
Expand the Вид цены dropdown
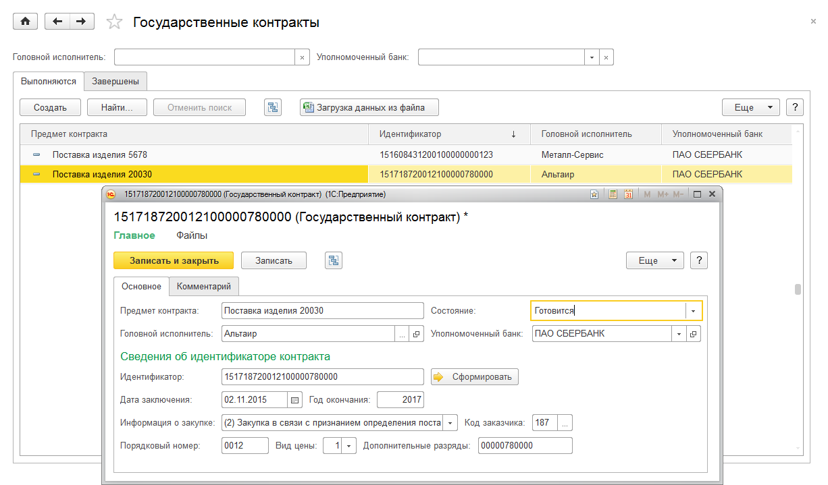pos(348,446)
